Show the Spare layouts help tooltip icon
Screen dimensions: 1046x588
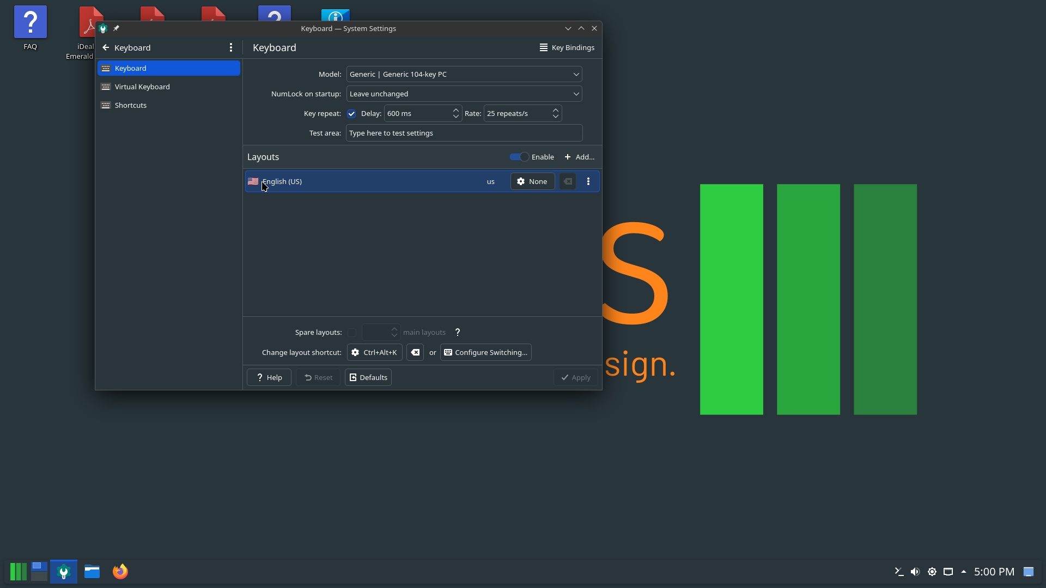[x=458, y=332]
